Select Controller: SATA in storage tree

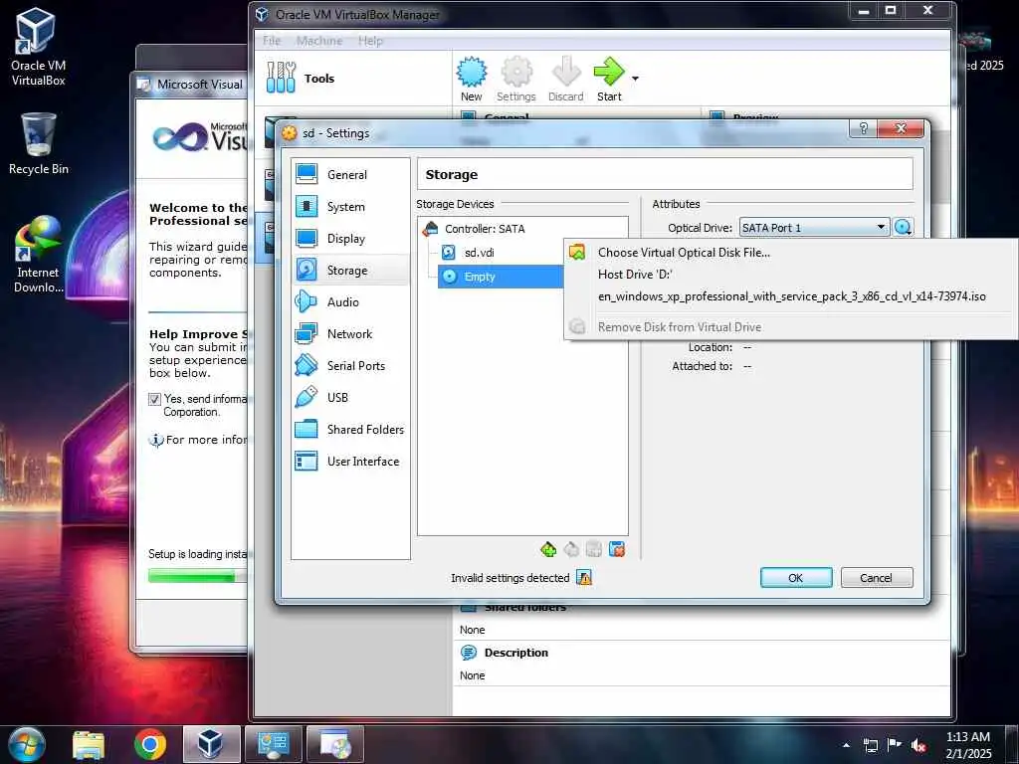(485, 229)
